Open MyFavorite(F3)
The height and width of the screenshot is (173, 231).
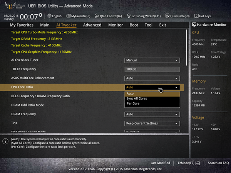point(79,16)
